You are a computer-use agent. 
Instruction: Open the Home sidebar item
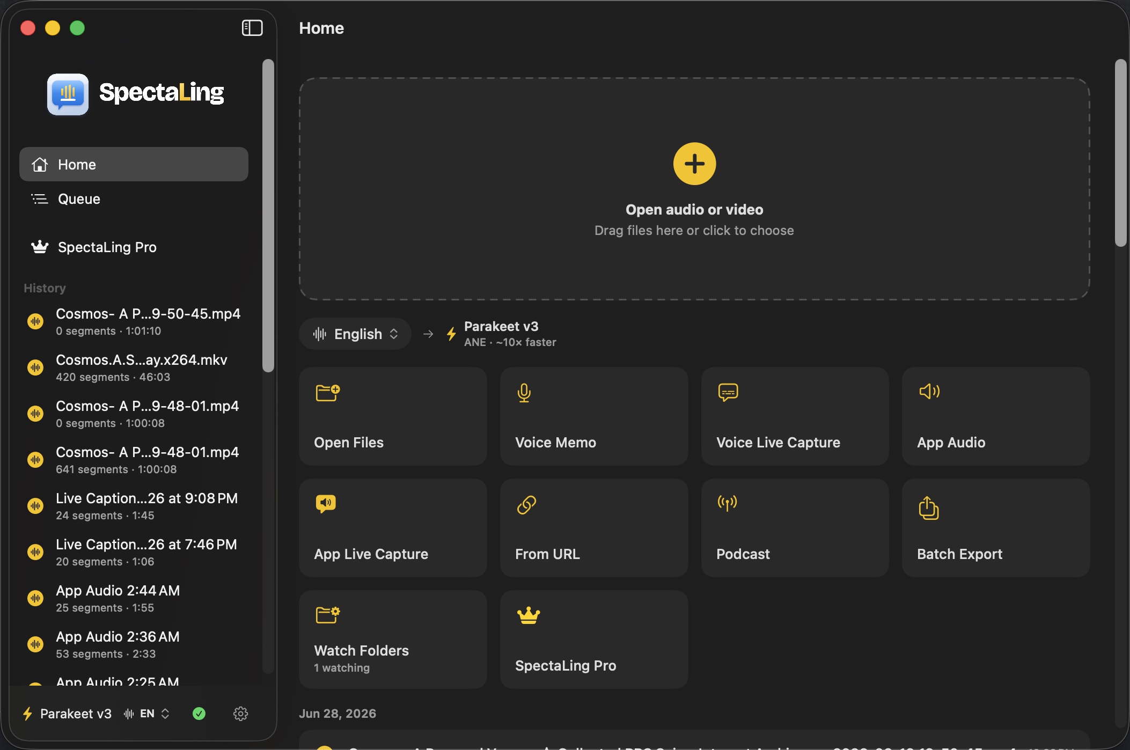click(x=134, y=164)
